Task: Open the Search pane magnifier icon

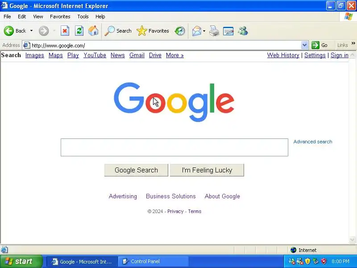Action: pos(109,31)
